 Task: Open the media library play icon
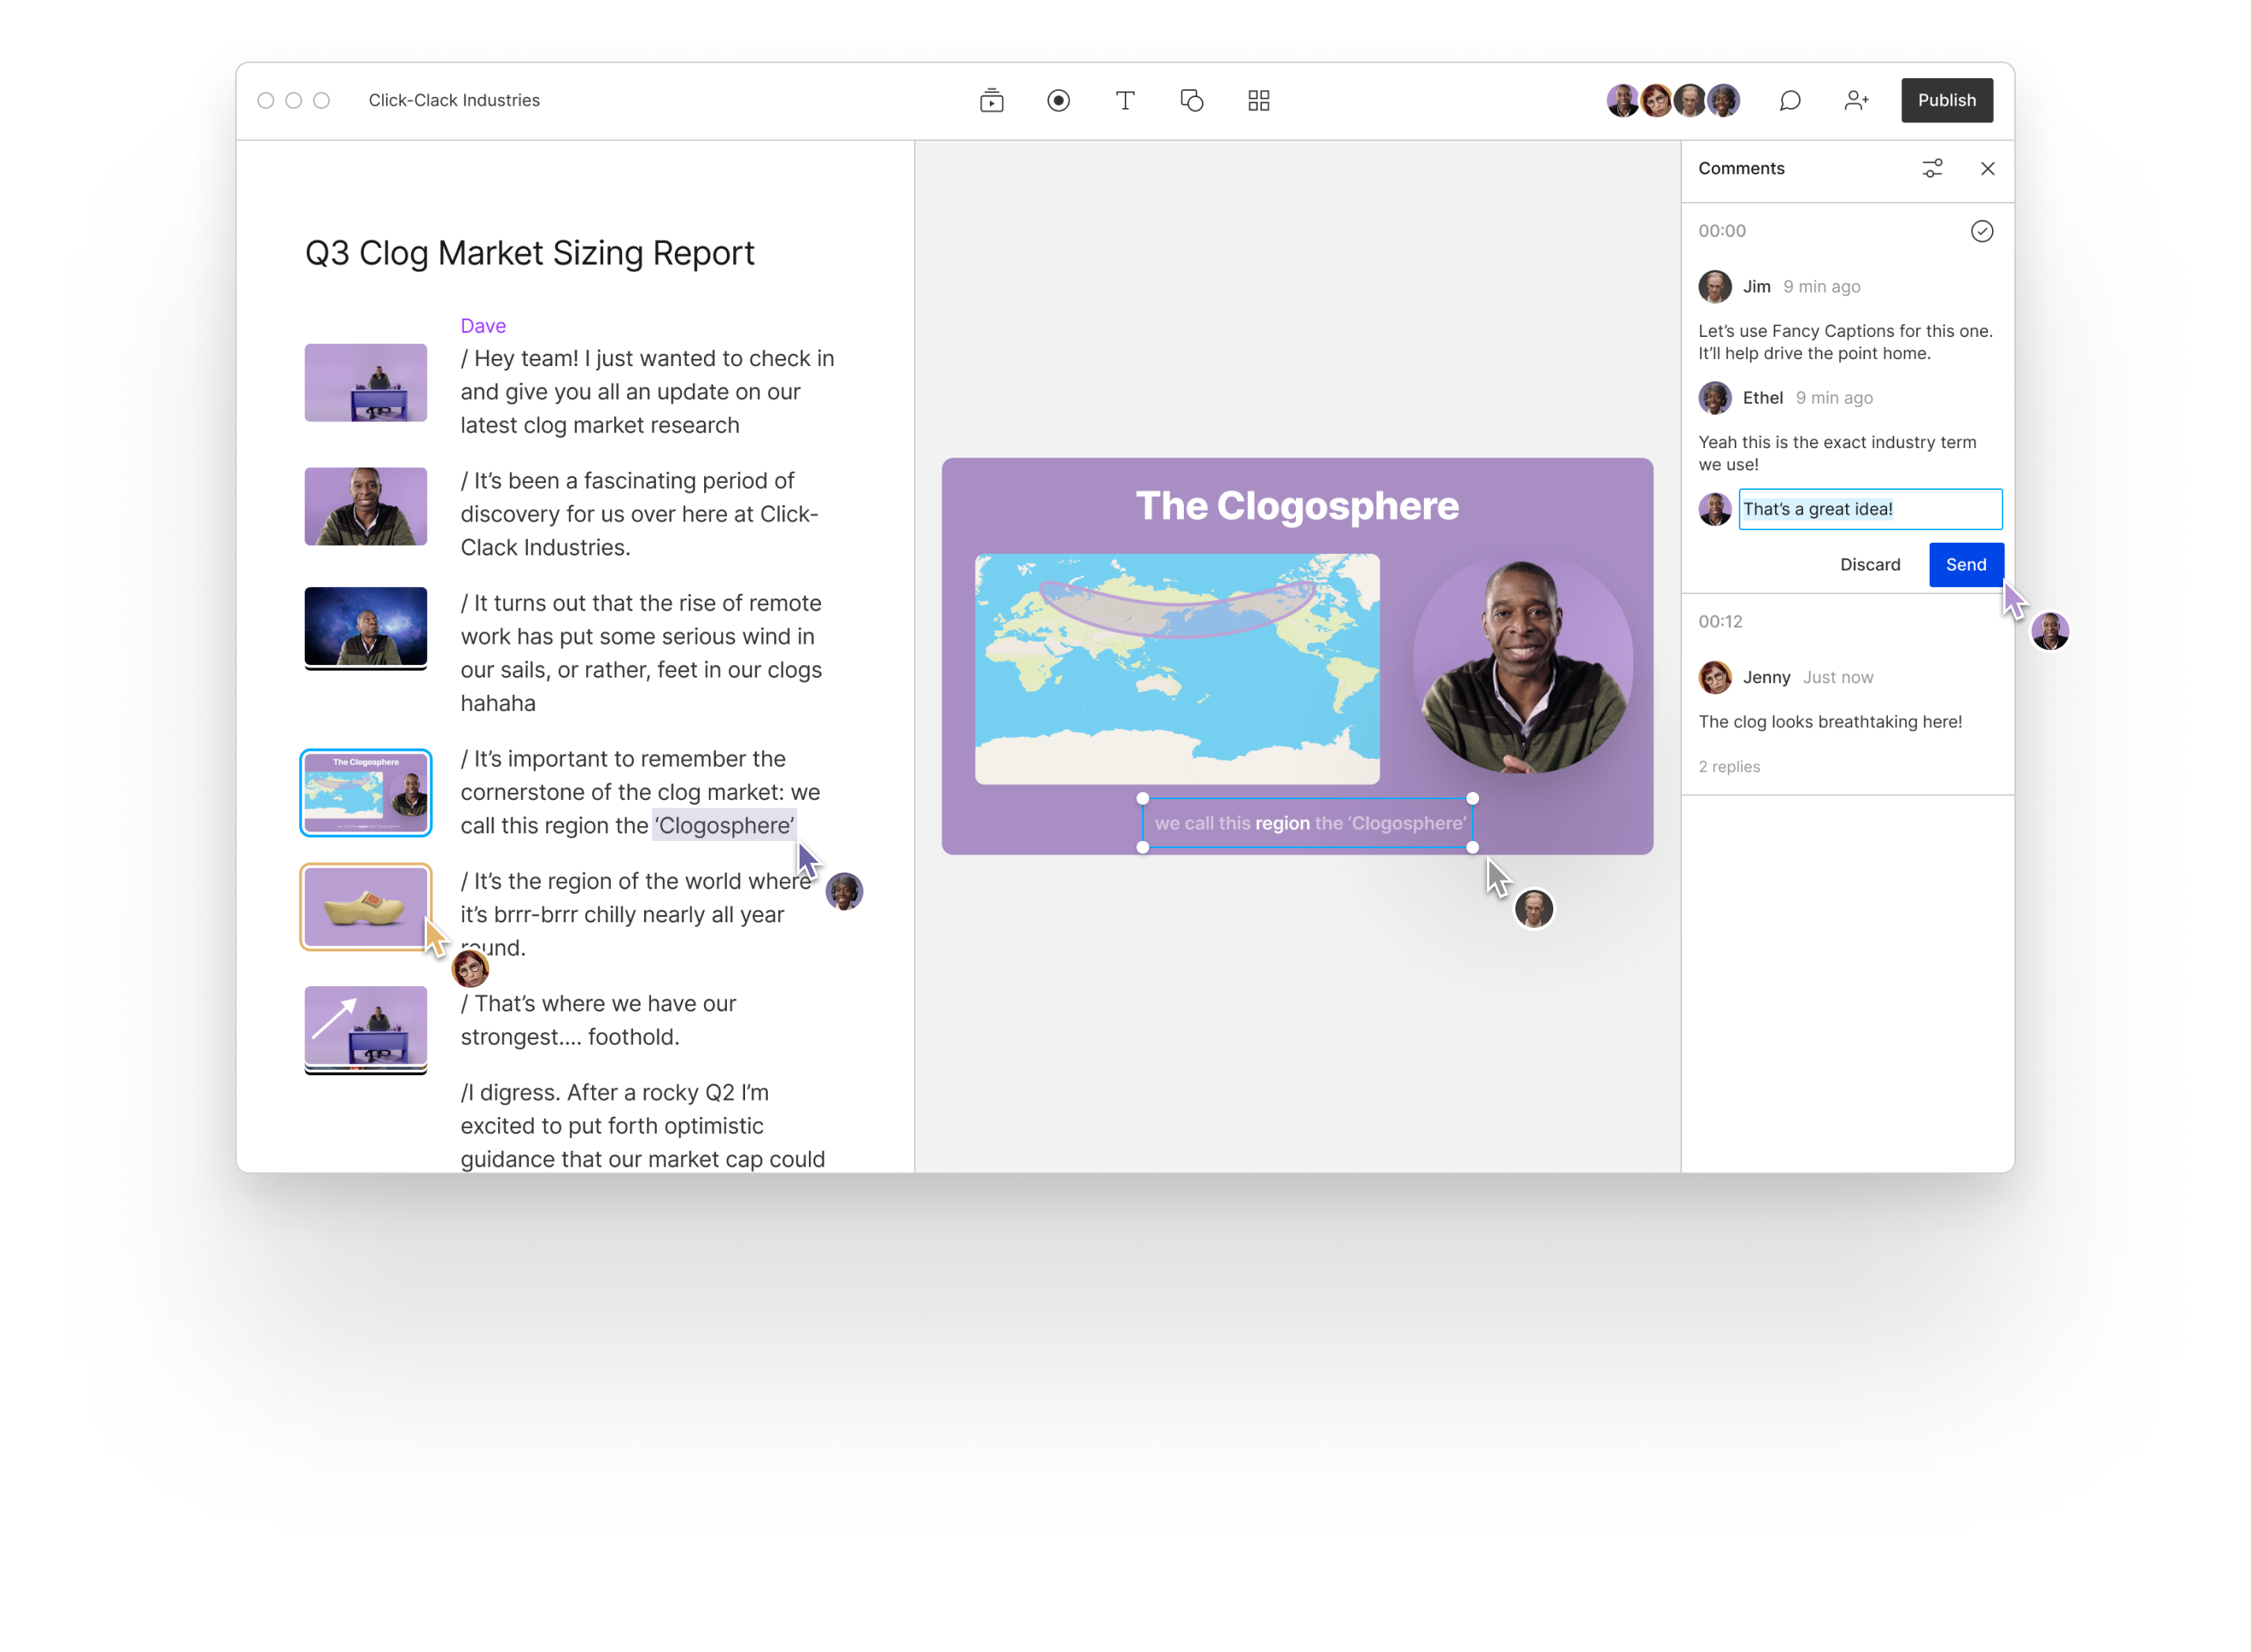(x=991, y=100)
